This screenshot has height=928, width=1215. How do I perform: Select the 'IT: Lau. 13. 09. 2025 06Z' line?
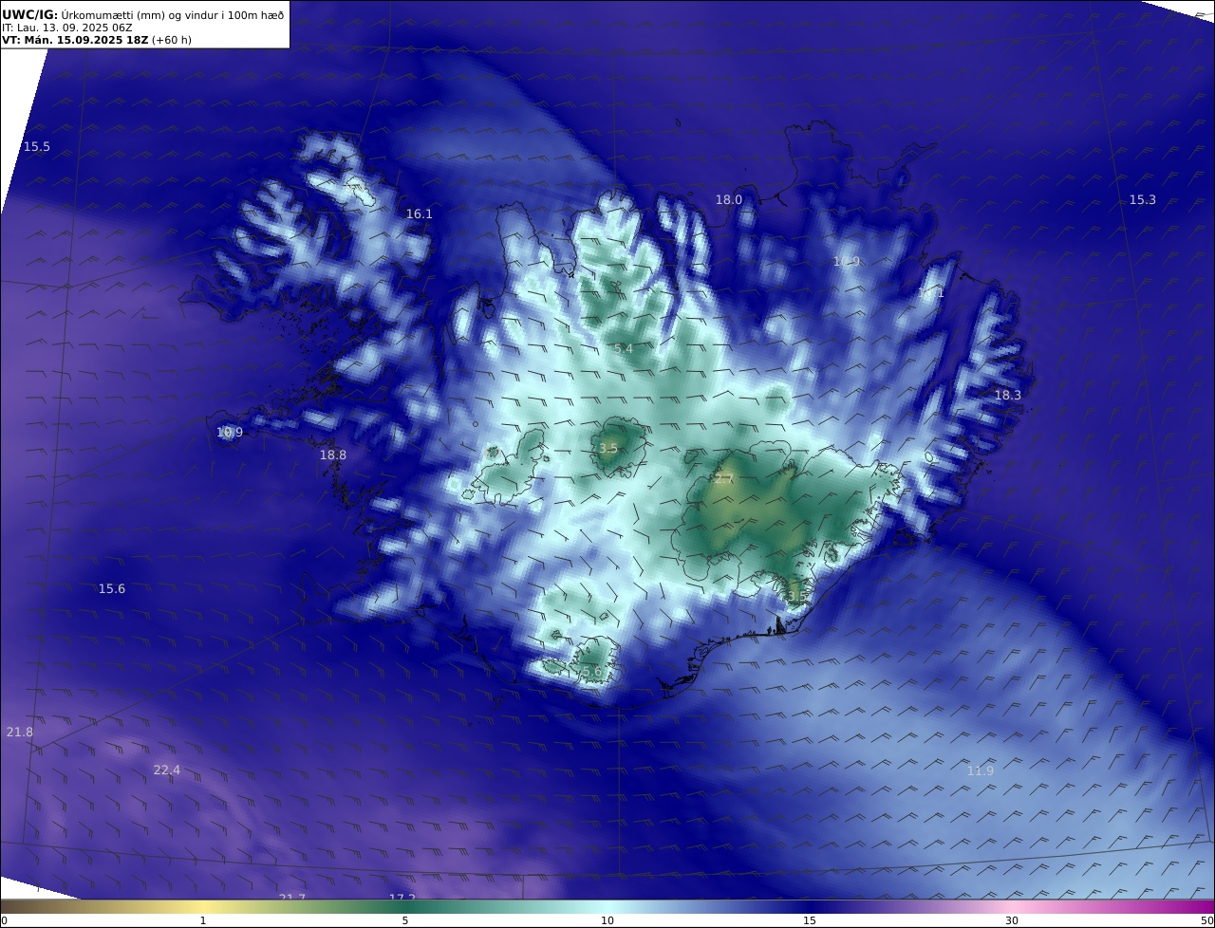[67, 28]
